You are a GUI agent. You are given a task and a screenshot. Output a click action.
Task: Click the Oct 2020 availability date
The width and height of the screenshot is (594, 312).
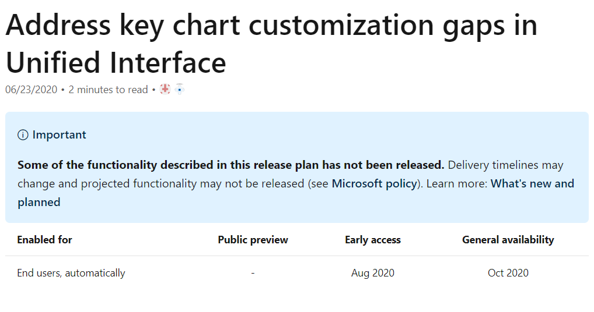(508, 273)
